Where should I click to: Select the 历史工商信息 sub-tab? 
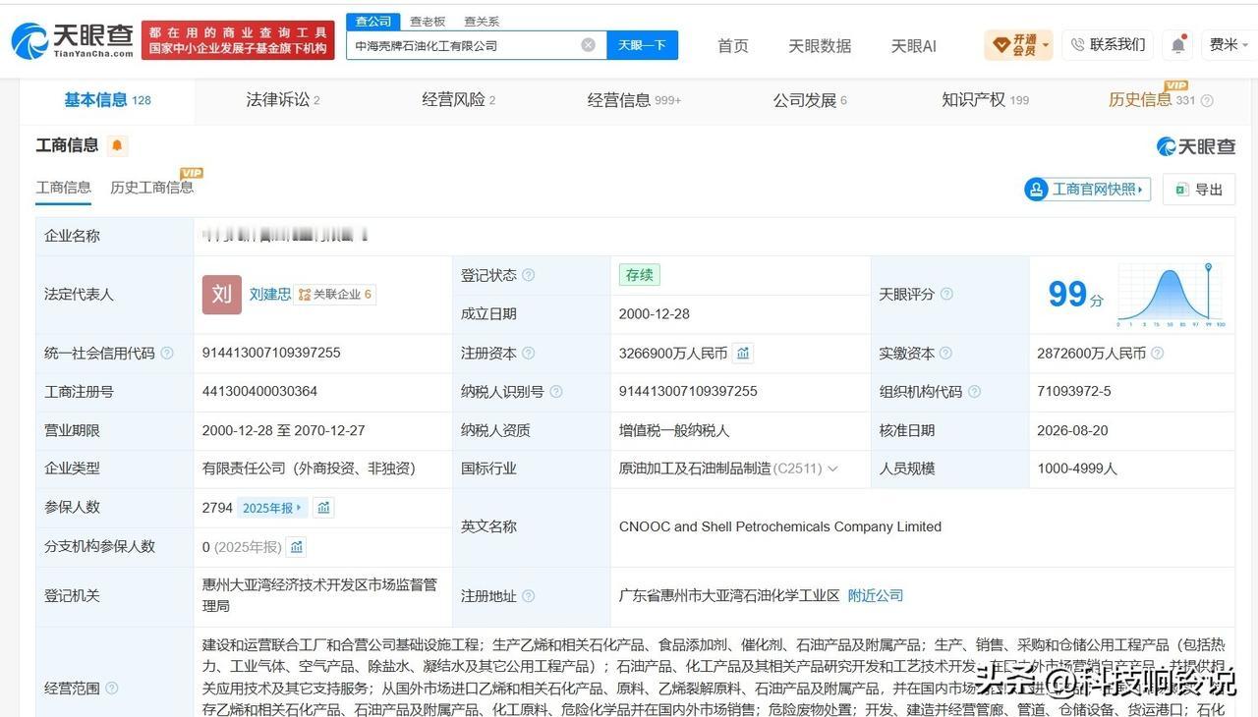click(x=152, y=188)
